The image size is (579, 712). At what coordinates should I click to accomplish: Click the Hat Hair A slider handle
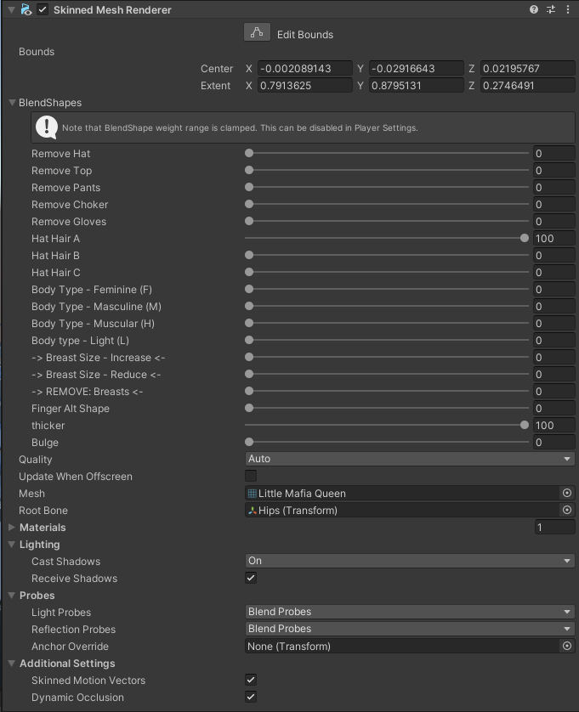[525, 239]
